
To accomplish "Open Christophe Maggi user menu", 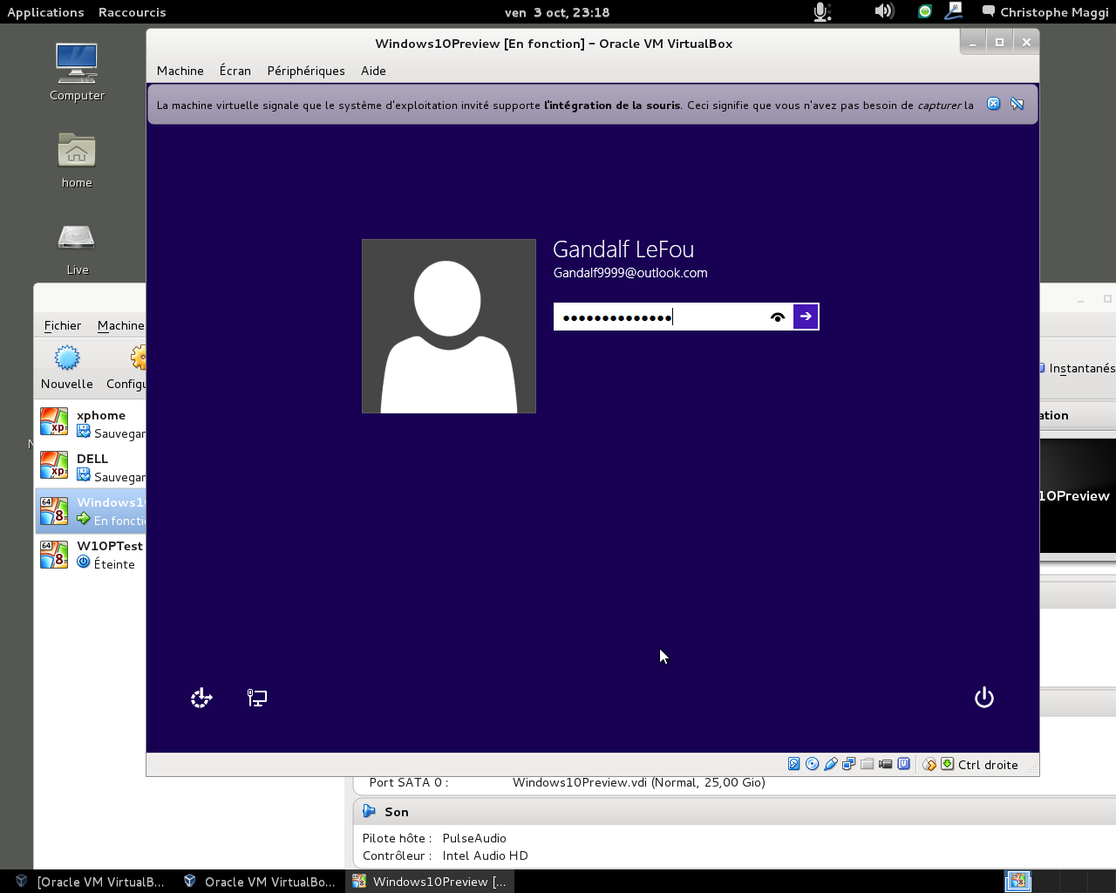I will click(x=1045, y=12).
